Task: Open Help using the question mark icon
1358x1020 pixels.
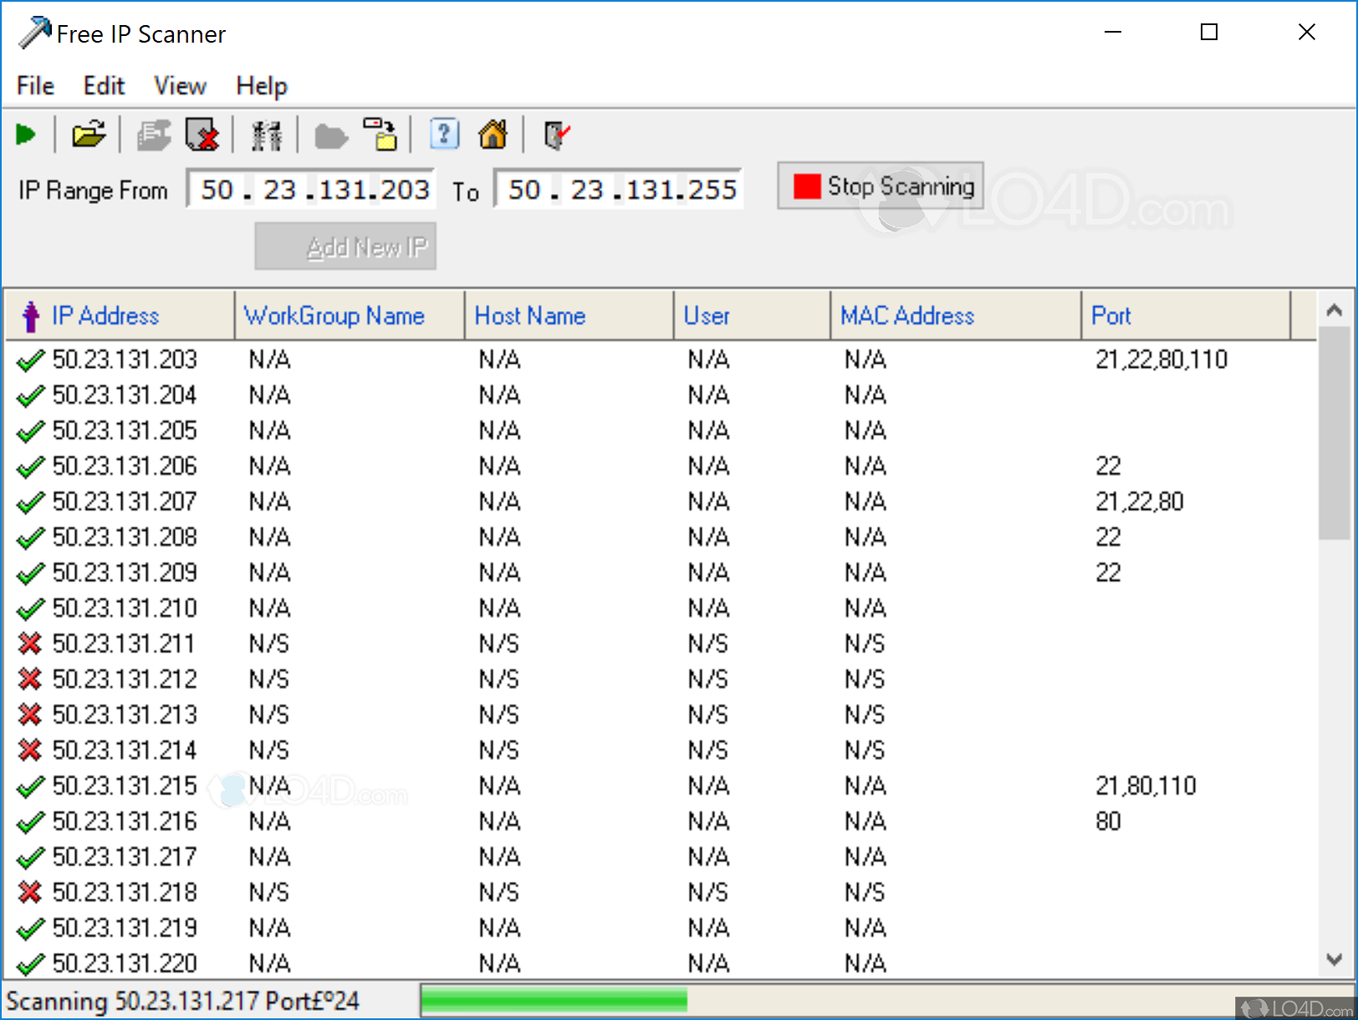Action: (444, 134)
